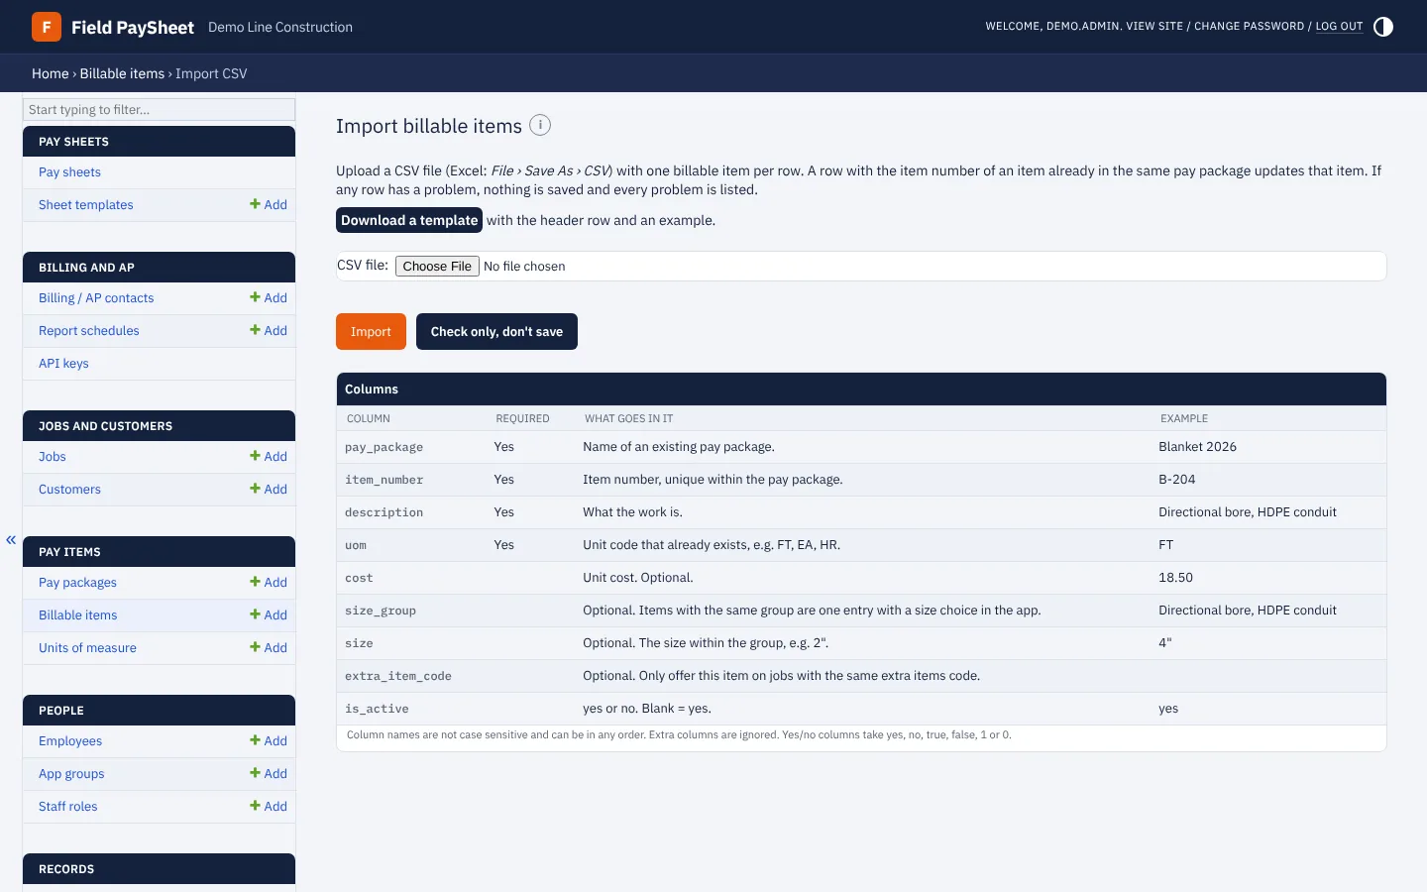Log out of the admin
The image size is (1427, 892).
1339,27
